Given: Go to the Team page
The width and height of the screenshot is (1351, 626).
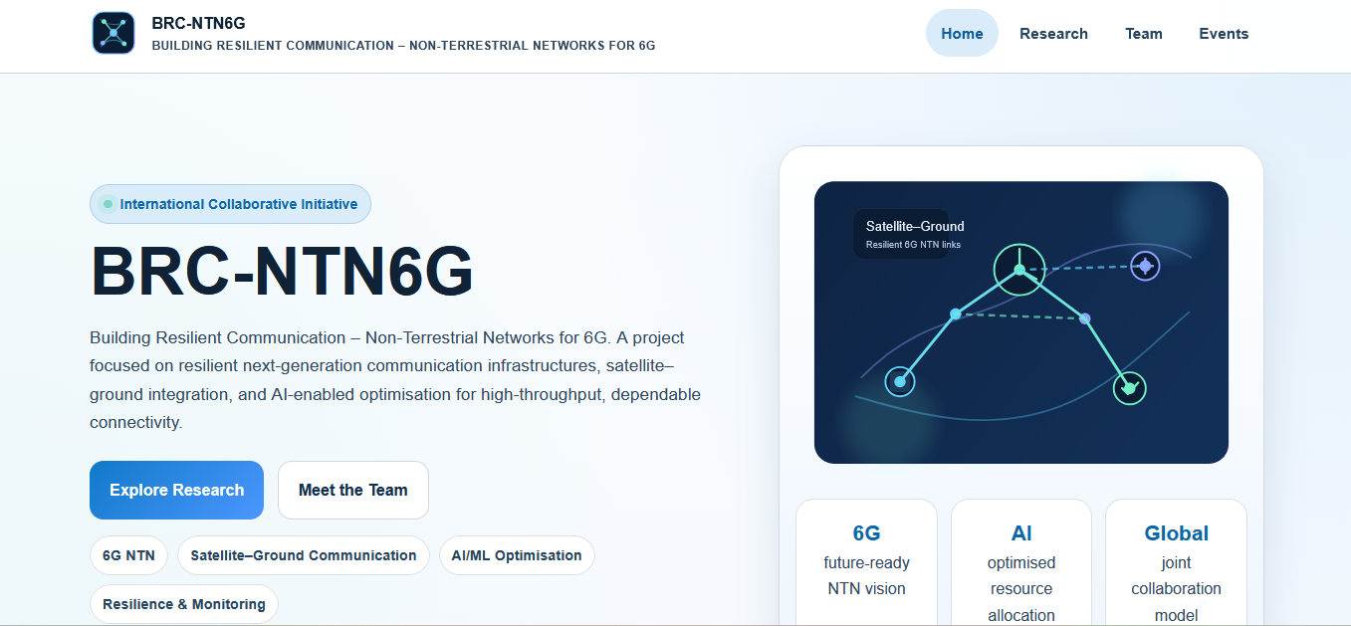Looking at the screenshot, I should pos(1144,33).
